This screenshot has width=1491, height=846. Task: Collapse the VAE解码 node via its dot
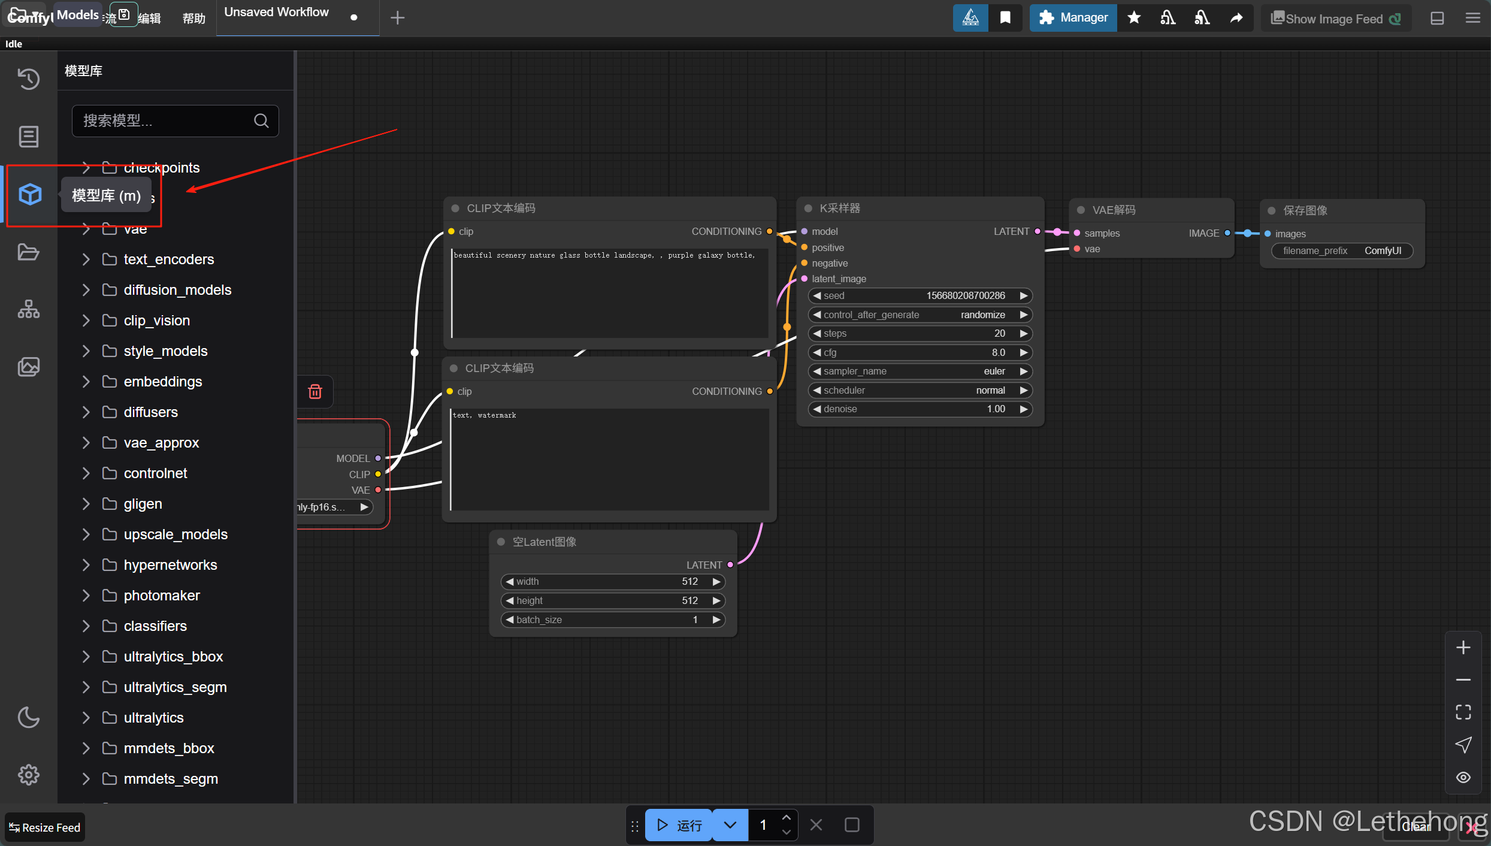click(x=1081, y=210)
